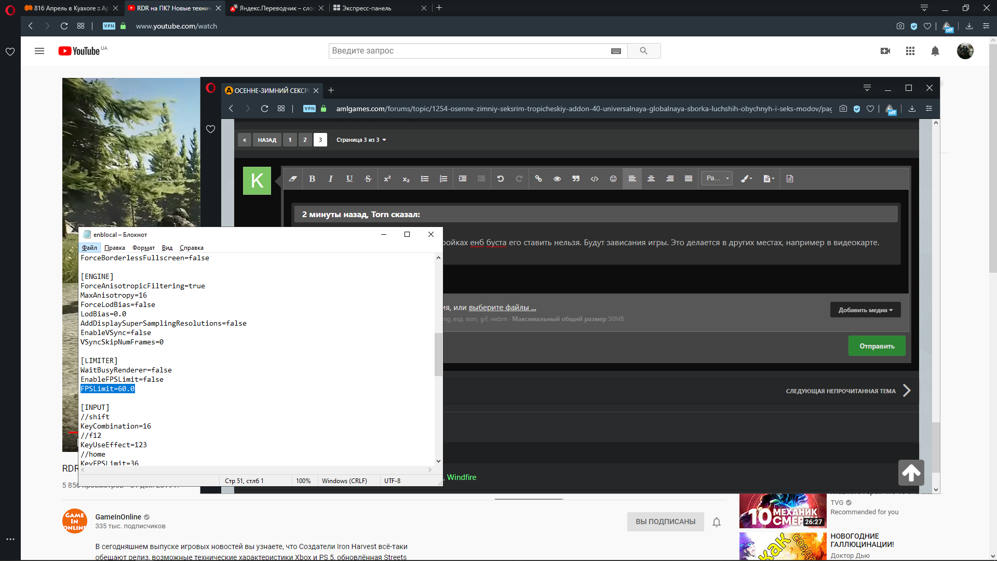The width and height of the screenshot is (997, 561).
Task: Click the 'выберите файлы' link
Action: tap(502, 308)
